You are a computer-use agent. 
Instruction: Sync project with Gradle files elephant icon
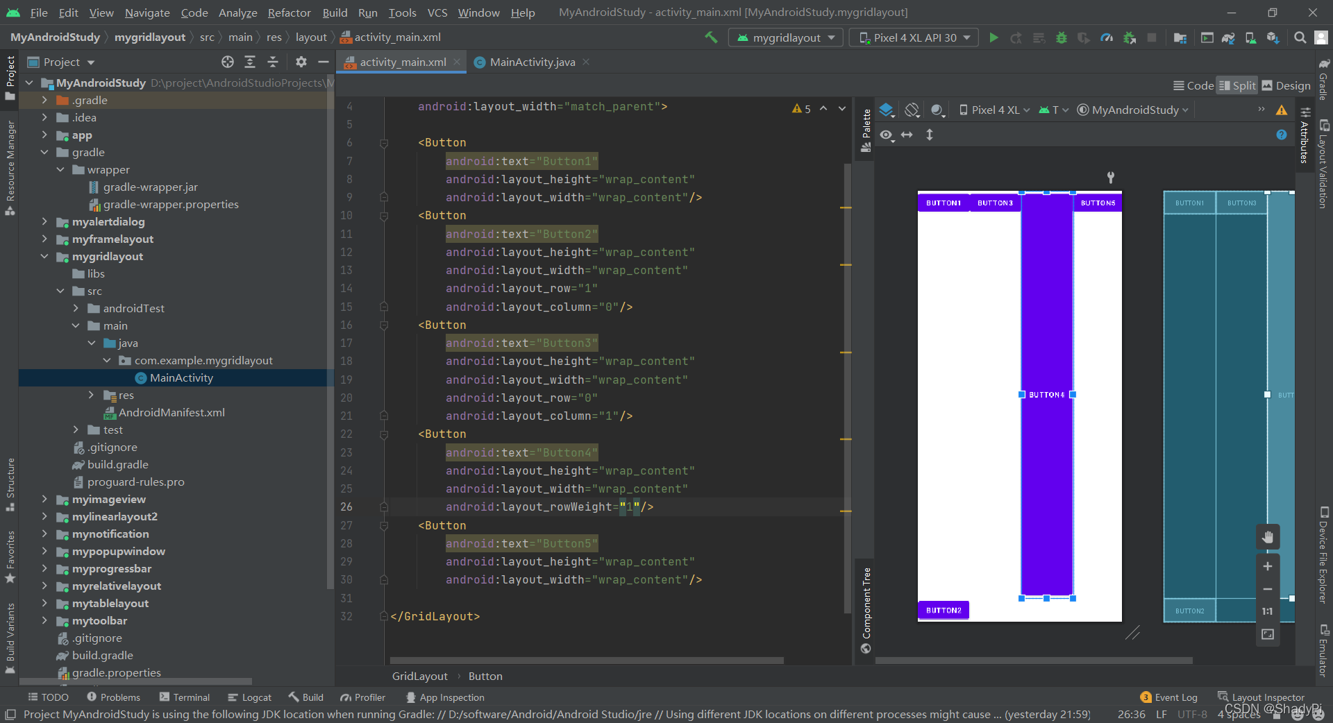tap(1228, 37)
